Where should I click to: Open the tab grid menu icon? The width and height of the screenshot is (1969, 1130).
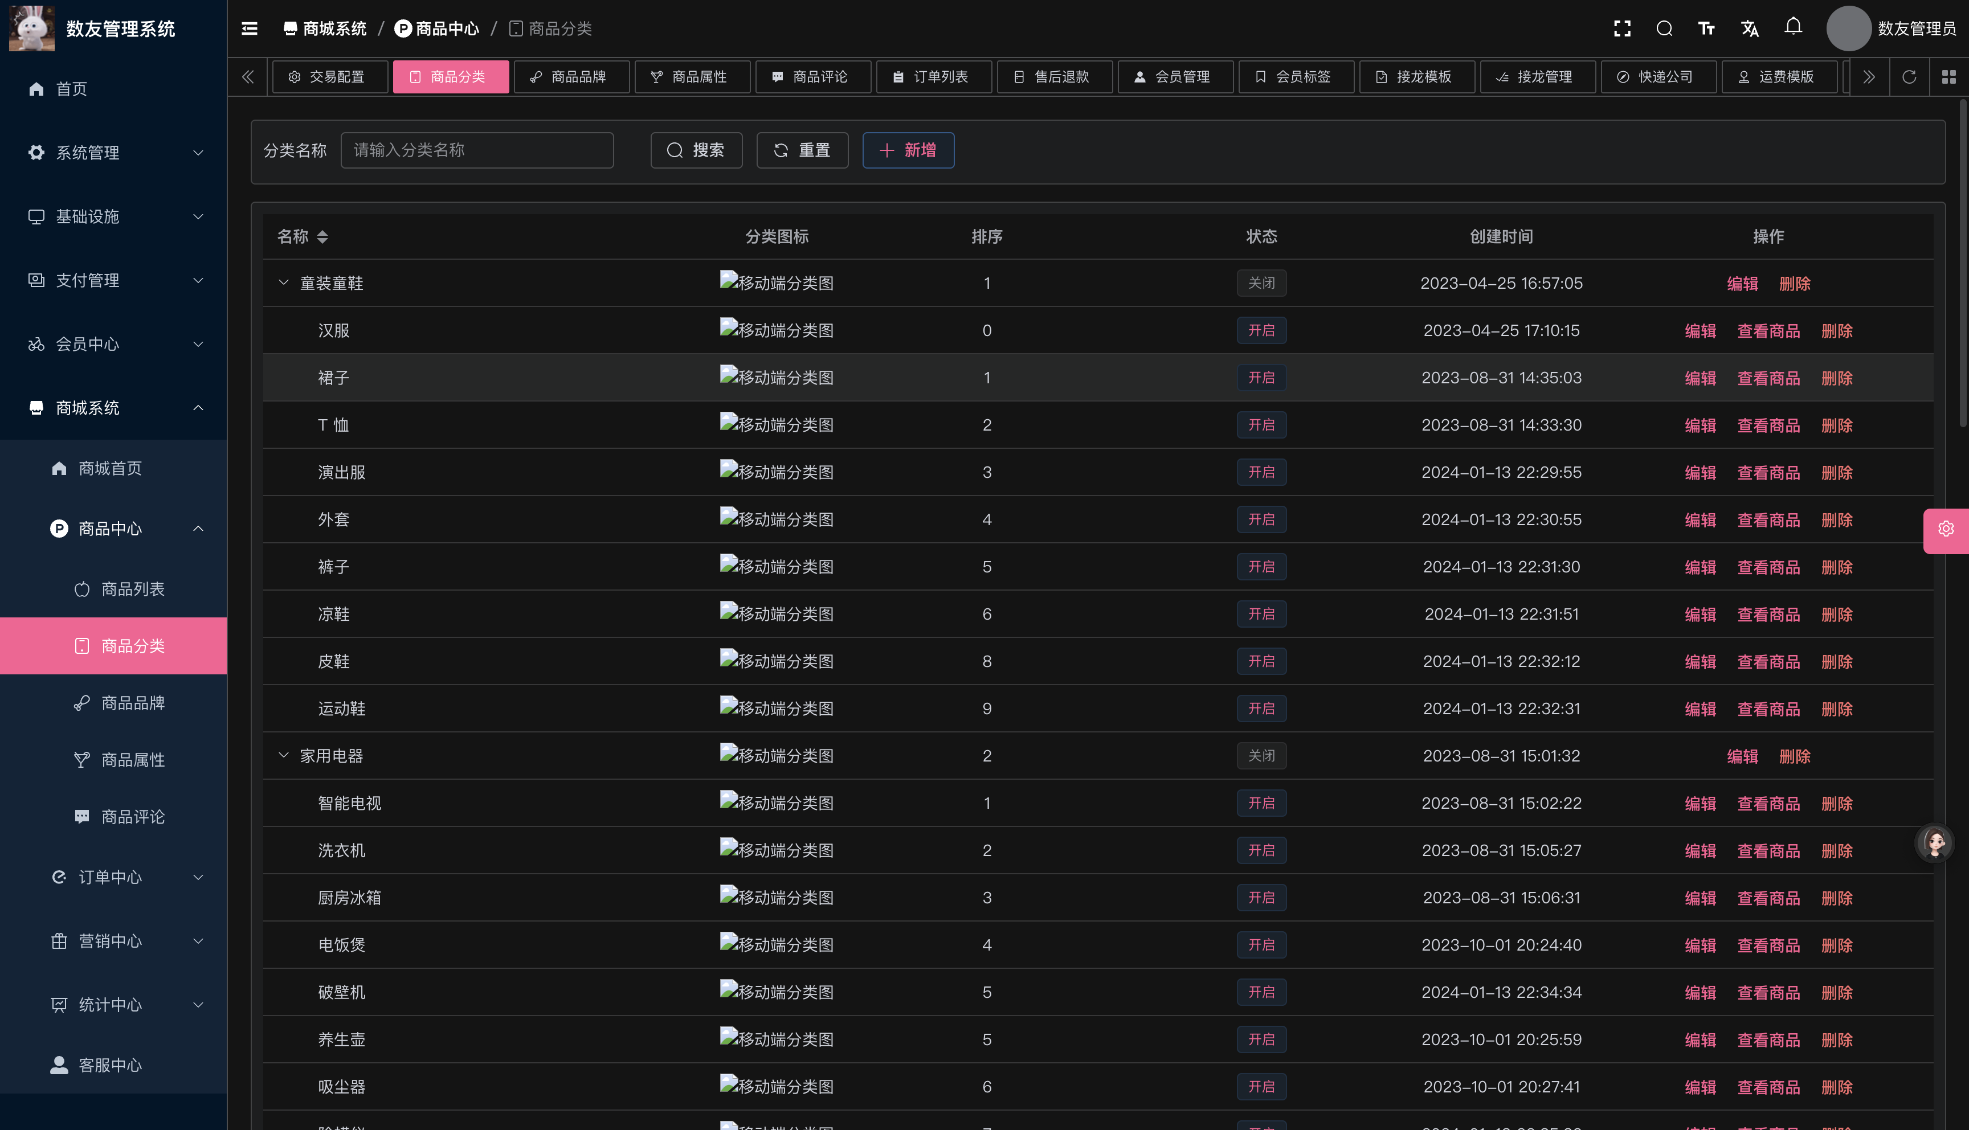1949,77
